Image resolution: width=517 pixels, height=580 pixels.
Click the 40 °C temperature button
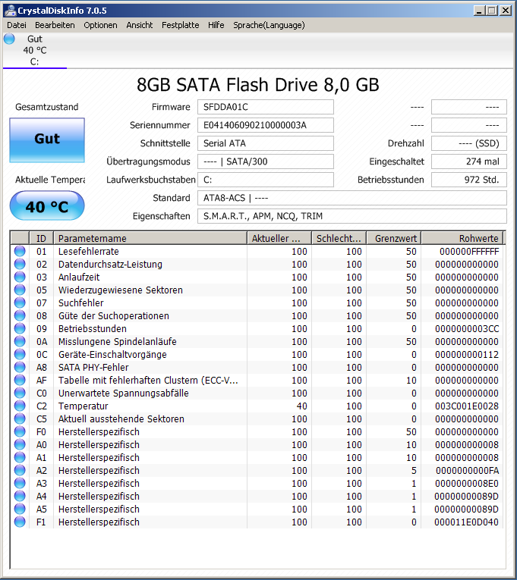47,205
